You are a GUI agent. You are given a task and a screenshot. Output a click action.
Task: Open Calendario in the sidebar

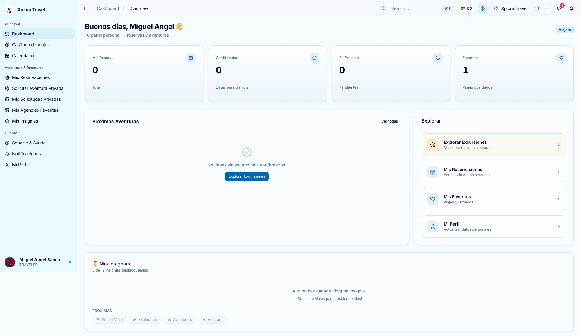38,56
